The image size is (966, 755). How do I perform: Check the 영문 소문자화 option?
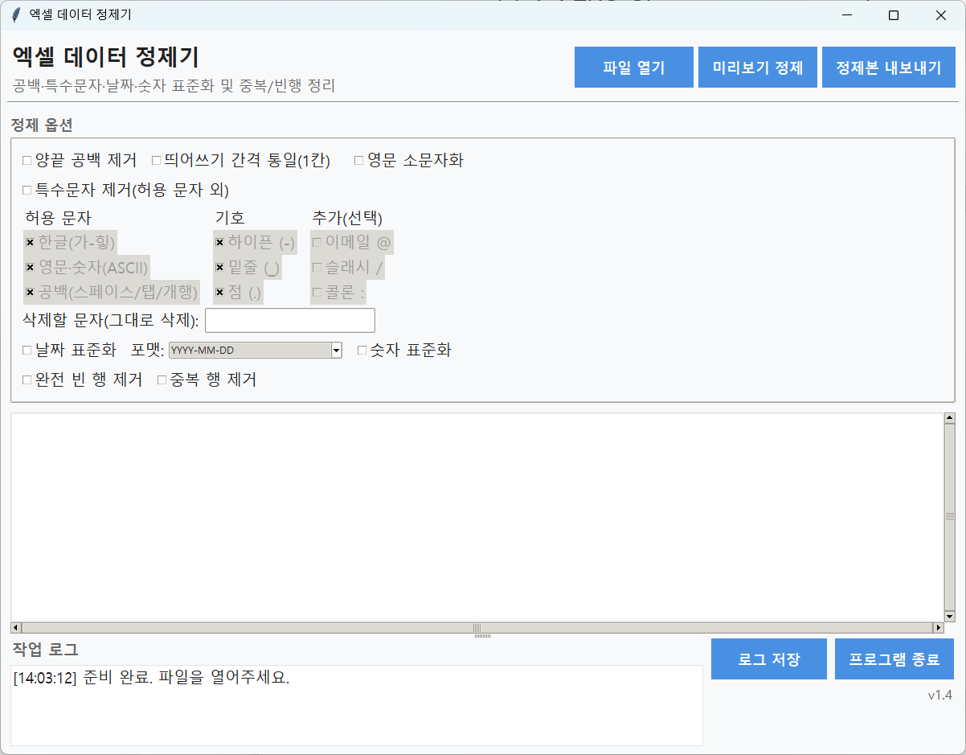click(x=359, y=161)
